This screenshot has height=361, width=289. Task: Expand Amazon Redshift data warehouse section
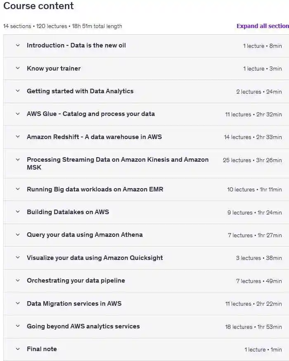94,137
